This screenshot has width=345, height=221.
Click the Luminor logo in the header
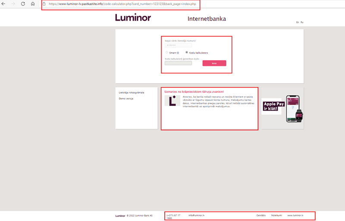(133, 17)
